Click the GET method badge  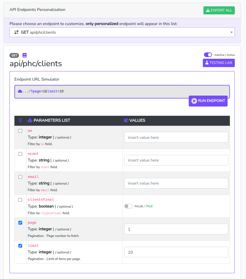tap(14, 55)
